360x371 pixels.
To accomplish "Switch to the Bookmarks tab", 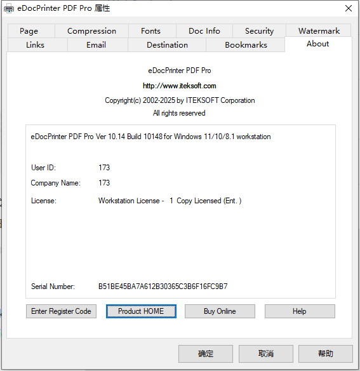I will click(x=246, y=44).
